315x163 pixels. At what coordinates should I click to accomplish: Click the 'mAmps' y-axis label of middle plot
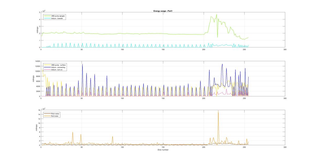34,79
